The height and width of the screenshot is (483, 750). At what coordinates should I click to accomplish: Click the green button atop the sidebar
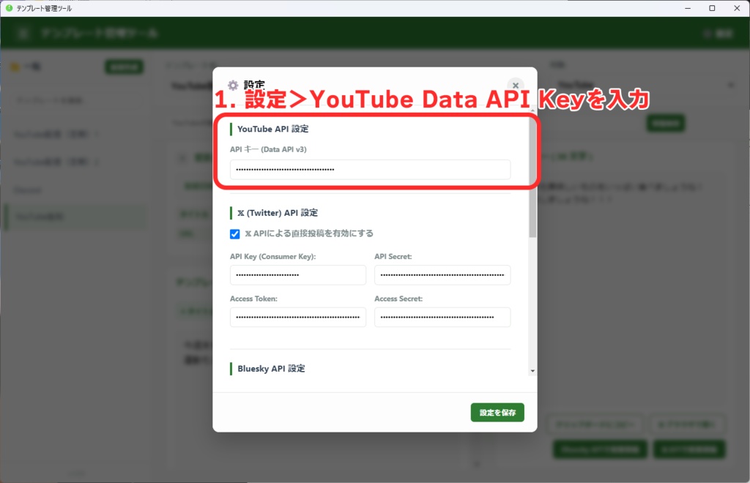[x=124, y=66]
